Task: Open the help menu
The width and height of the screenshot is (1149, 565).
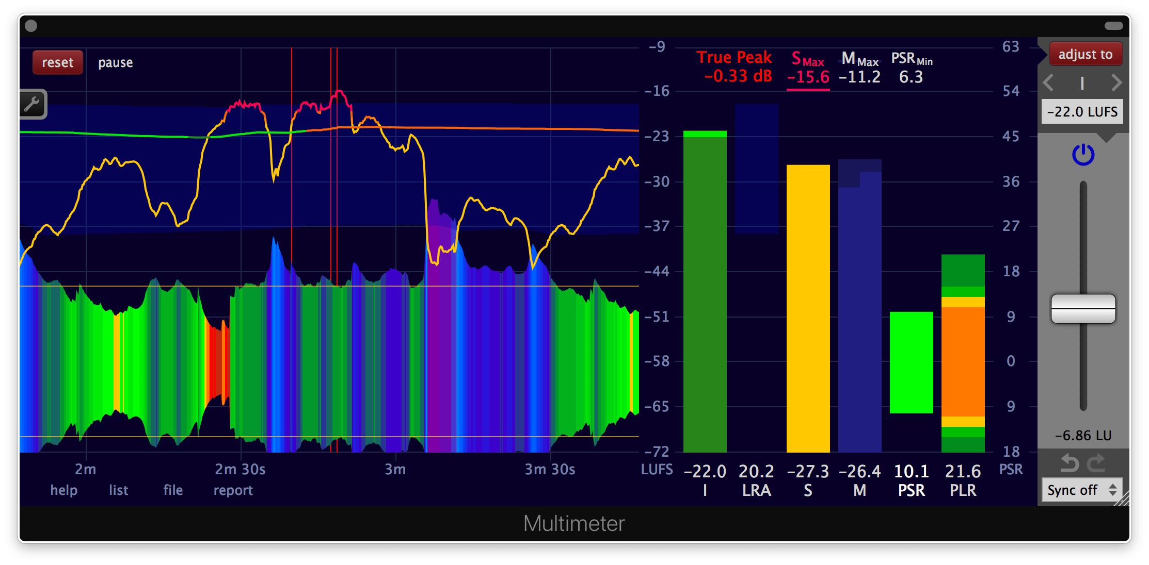Action: (63, 490)
